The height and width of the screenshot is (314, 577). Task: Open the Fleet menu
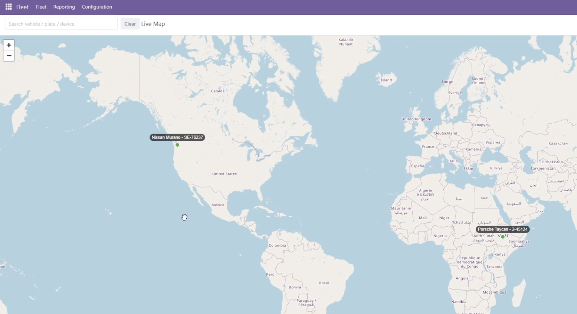[41, 7]
